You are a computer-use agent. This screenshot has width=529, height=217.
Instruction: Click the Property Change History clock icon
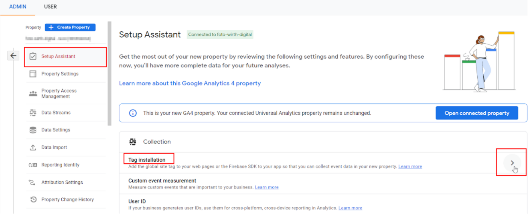pyautogui.click(x=33, y=199)
